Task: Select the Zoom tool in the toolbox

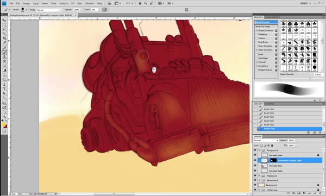Action: pos(4,117)
